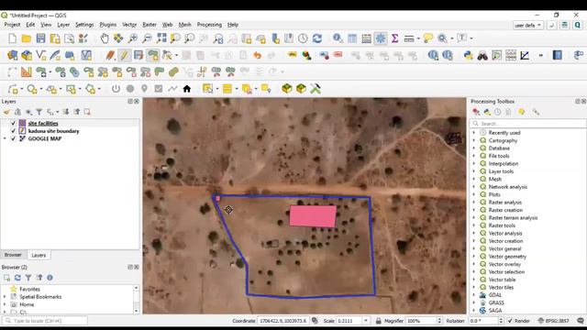Click Recently used in Processing Toolbox
The width and height of the screenshot is (587, 330).
click(x=504, y=133)
